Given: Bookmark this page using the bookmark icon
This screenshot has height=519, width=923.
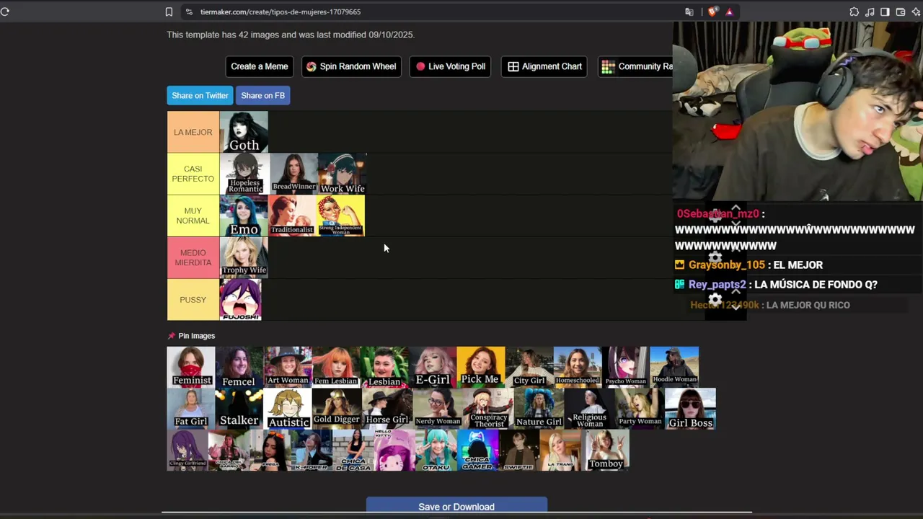Looking at the screenshot, I should [x=169, y=12].
